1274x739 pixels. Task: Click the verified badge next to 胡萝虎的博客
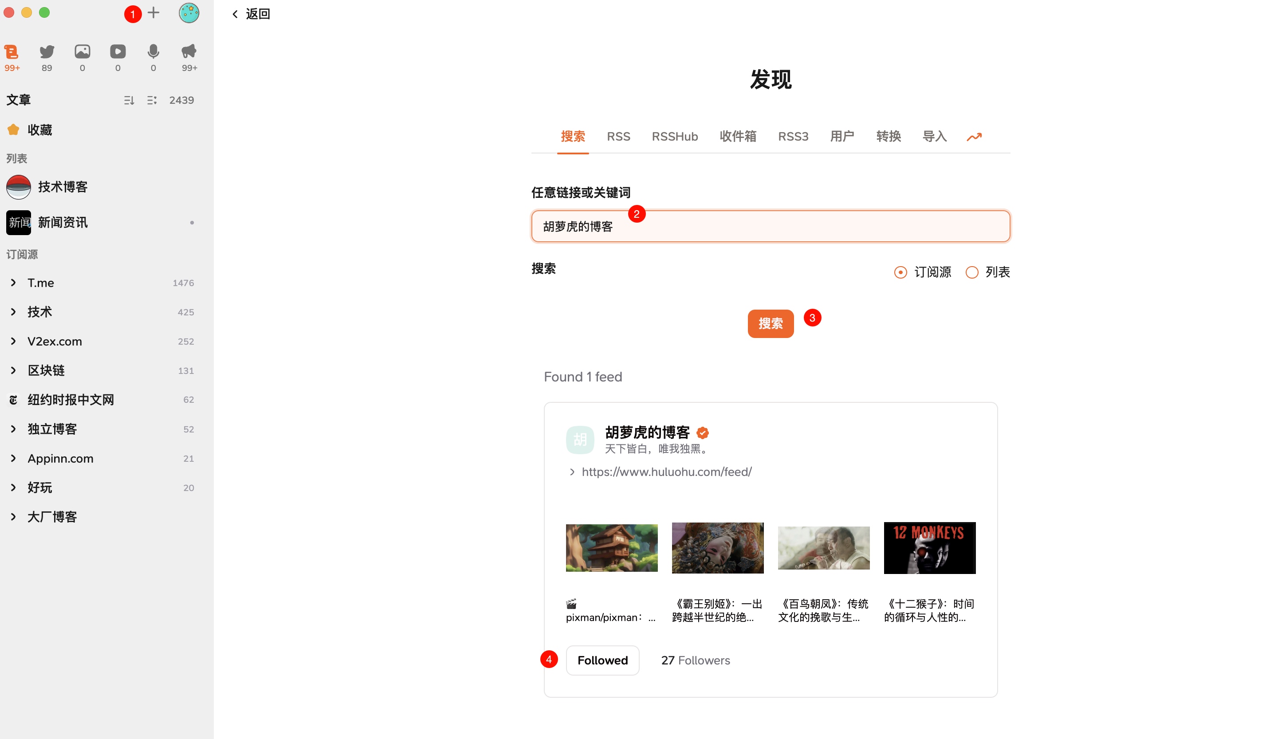tap(703, 432)
